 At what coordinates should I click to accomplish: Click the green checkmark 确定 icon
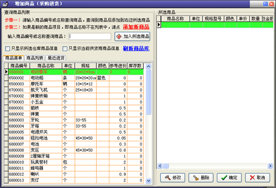point(224,177)
